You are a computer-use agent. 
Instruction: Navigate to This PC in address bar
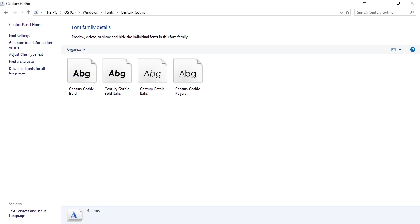coord(51,12)
